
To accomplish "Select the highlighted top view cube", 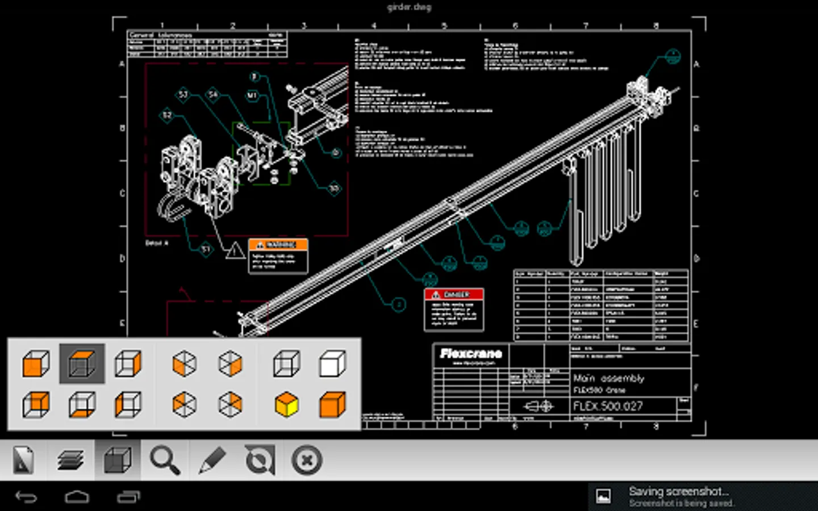I will point(82,363).
